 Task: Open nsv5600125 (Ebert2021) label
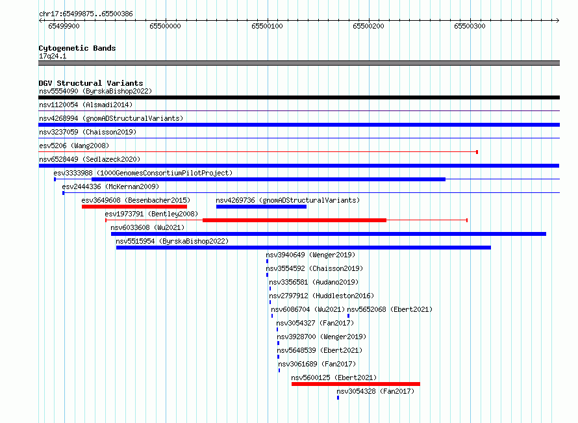coord(334,378)
